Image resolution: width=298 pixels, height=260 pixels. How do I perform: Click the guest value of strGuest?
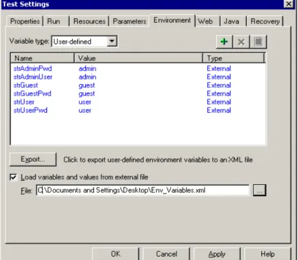[x=87, y=85]
